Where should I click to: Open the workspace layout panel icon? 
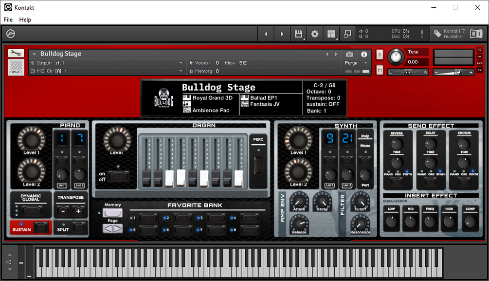(x=331, y=34)
